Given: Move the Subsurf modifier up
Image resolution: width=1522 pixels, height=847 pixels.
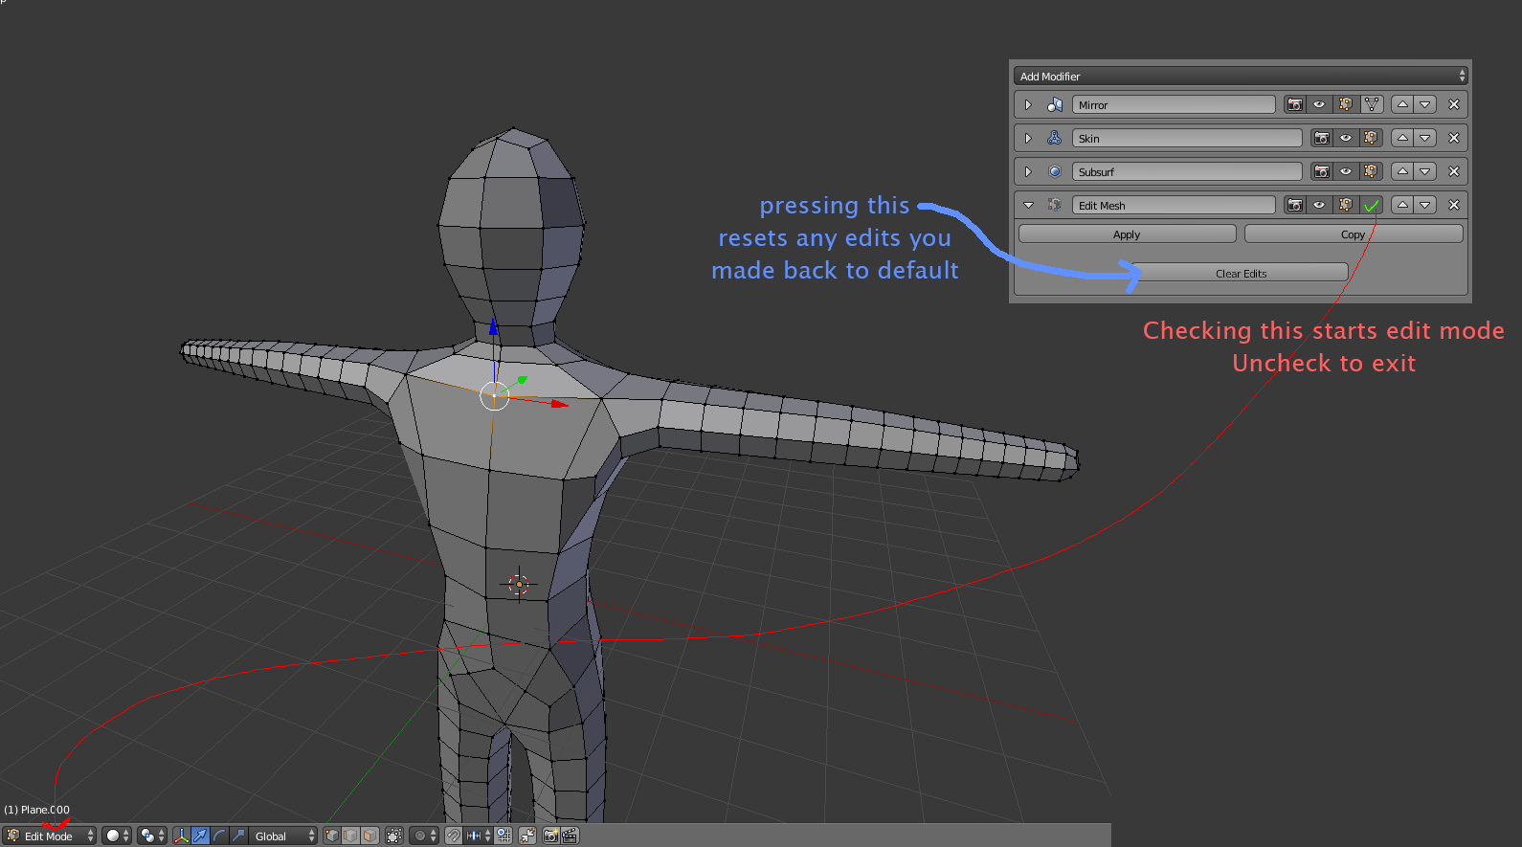Looking at the screenshot, I should pyautogui.click(x=1402, y=171).
